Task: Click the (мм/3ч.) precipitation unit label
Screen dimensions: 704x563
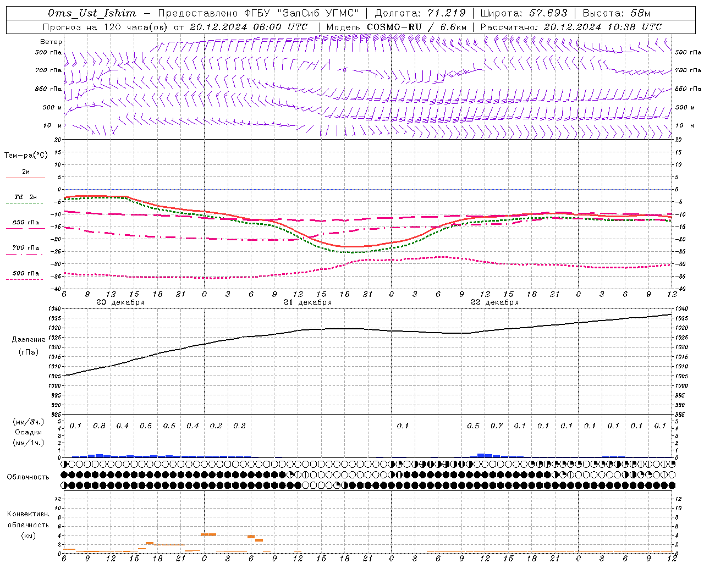Action: tap(29, 422)
